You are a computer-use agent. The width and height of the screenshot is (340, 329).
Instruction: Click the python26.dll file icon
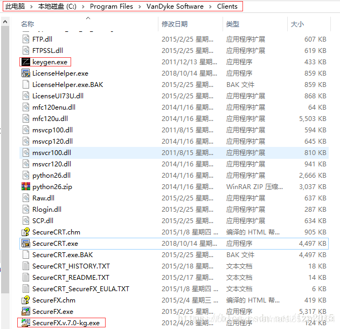(26, 175)
